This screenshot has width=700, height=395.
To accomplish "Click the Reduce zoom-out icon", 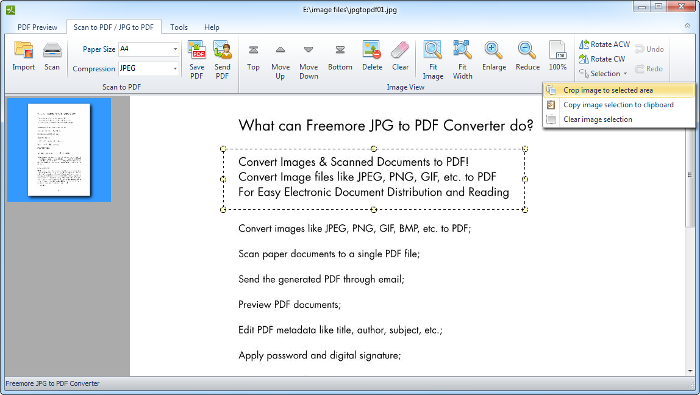I will pos(527,50).
